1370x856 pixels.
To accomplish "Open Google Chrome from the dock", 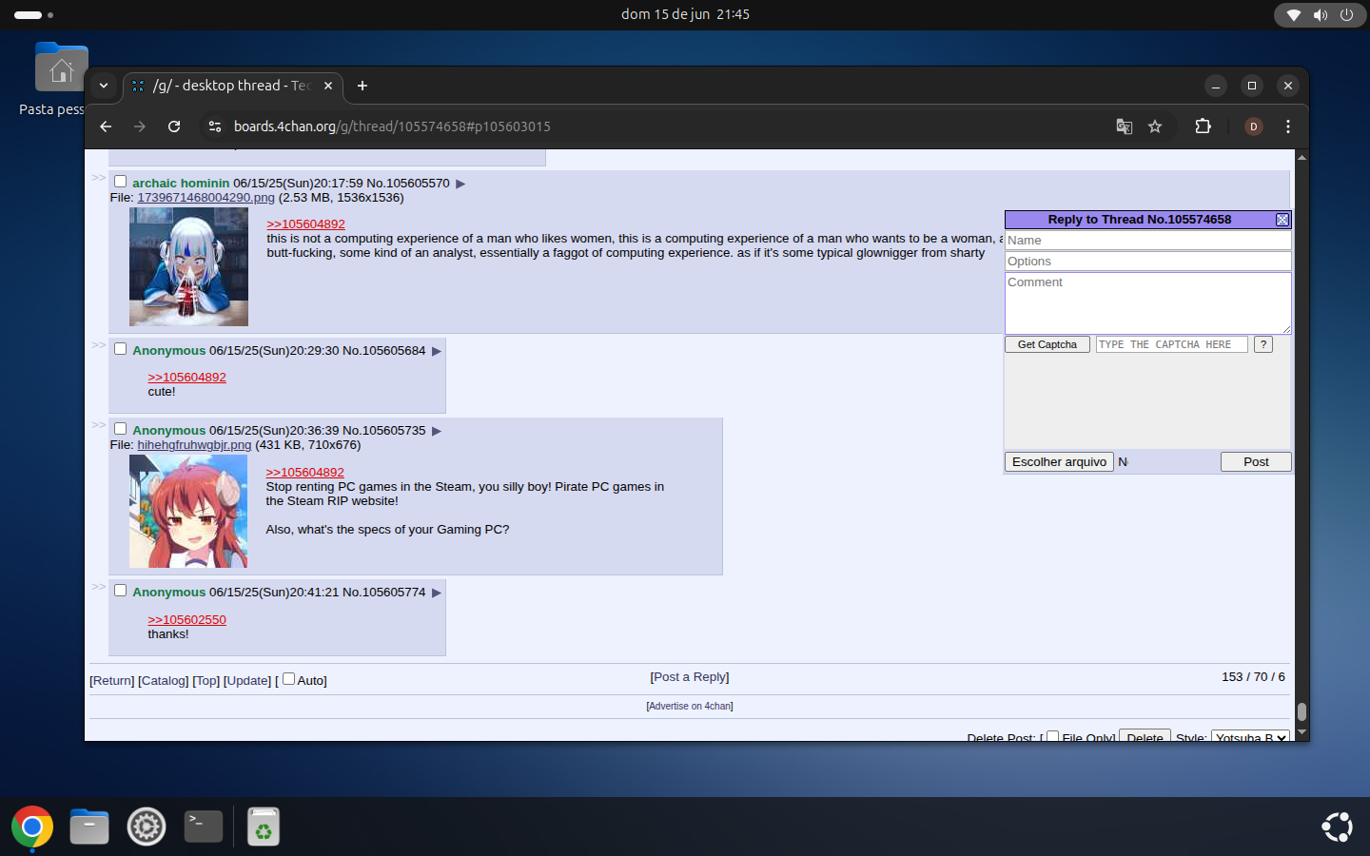I will coord(32,827).
